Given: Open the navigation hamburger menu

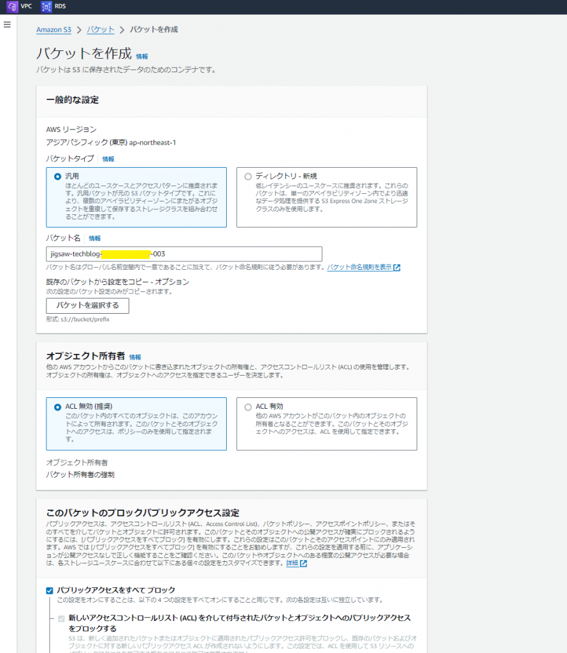Looking at the screenshot, I should pos(7,25).
